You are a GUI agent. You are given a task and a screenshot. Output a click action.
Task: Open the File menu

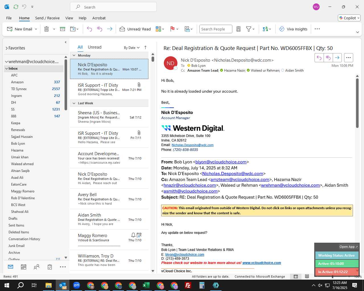(x=9, y=18)
